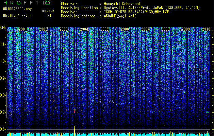
Task: Click the Receiver label
Action: click(69, 12)
